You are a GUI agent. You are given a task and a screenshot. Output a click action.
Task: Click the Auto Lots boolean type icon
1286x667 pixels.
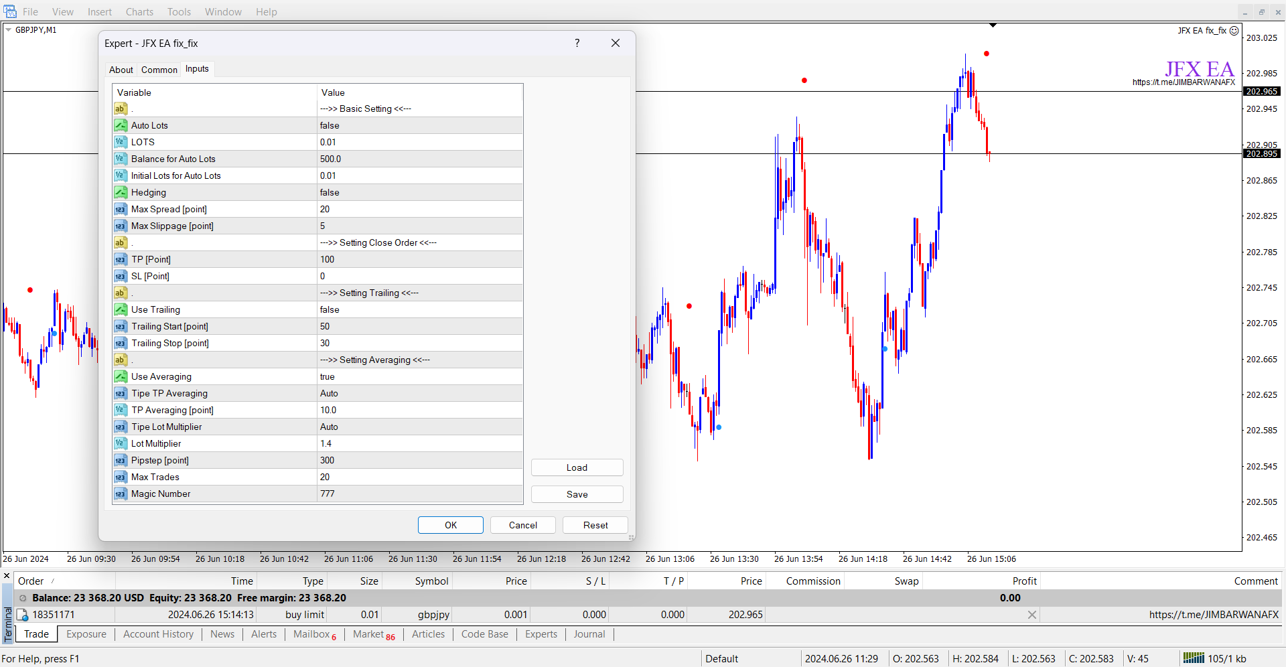121,125
